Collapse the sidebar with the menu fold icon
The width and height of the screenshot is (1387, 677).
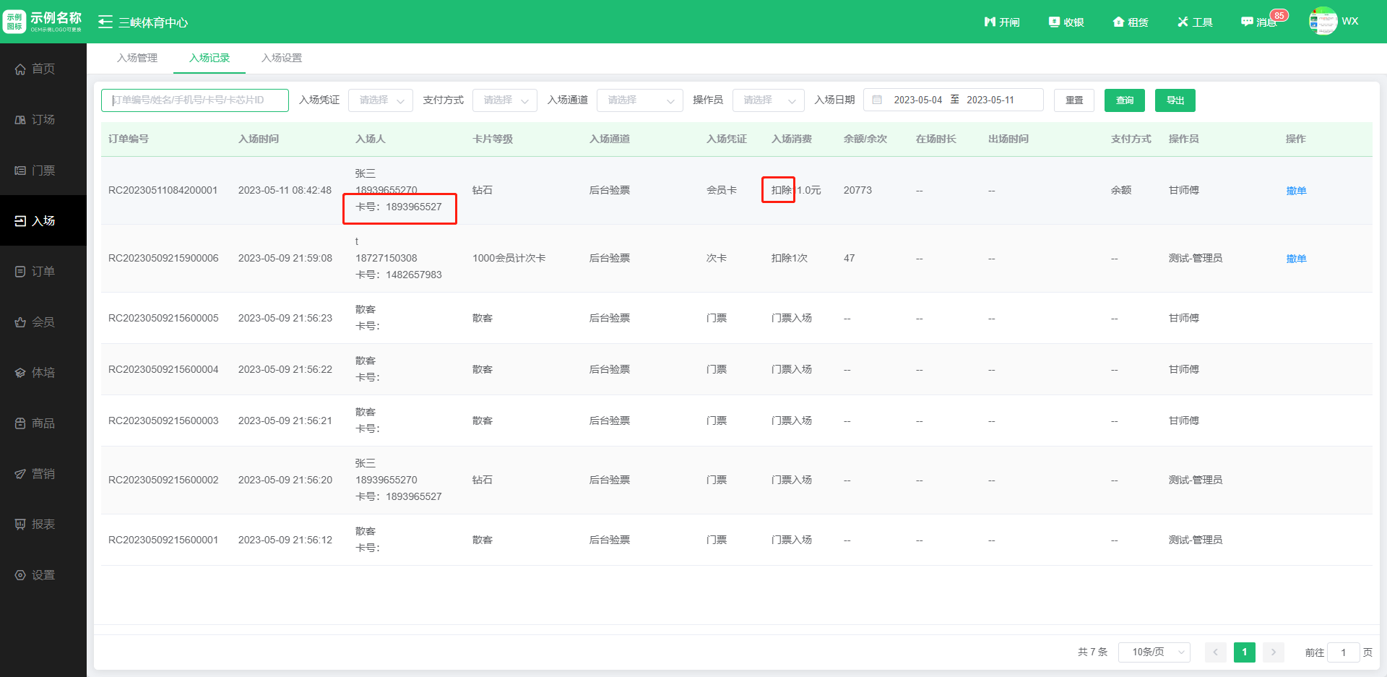105,22
